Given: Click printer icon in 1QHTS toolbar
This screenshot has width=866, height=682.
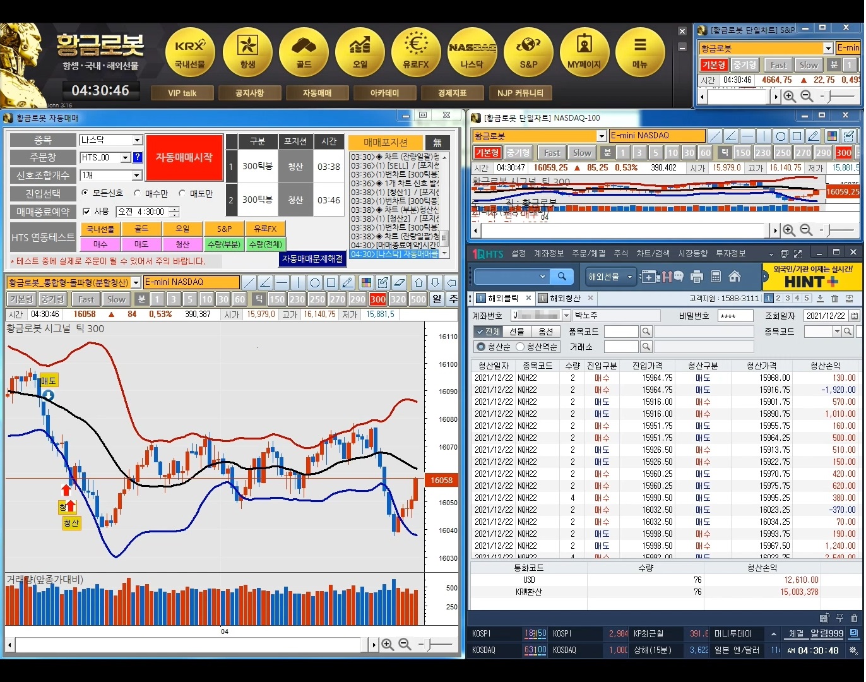Looking at the screenshot, I should point(697,276).
